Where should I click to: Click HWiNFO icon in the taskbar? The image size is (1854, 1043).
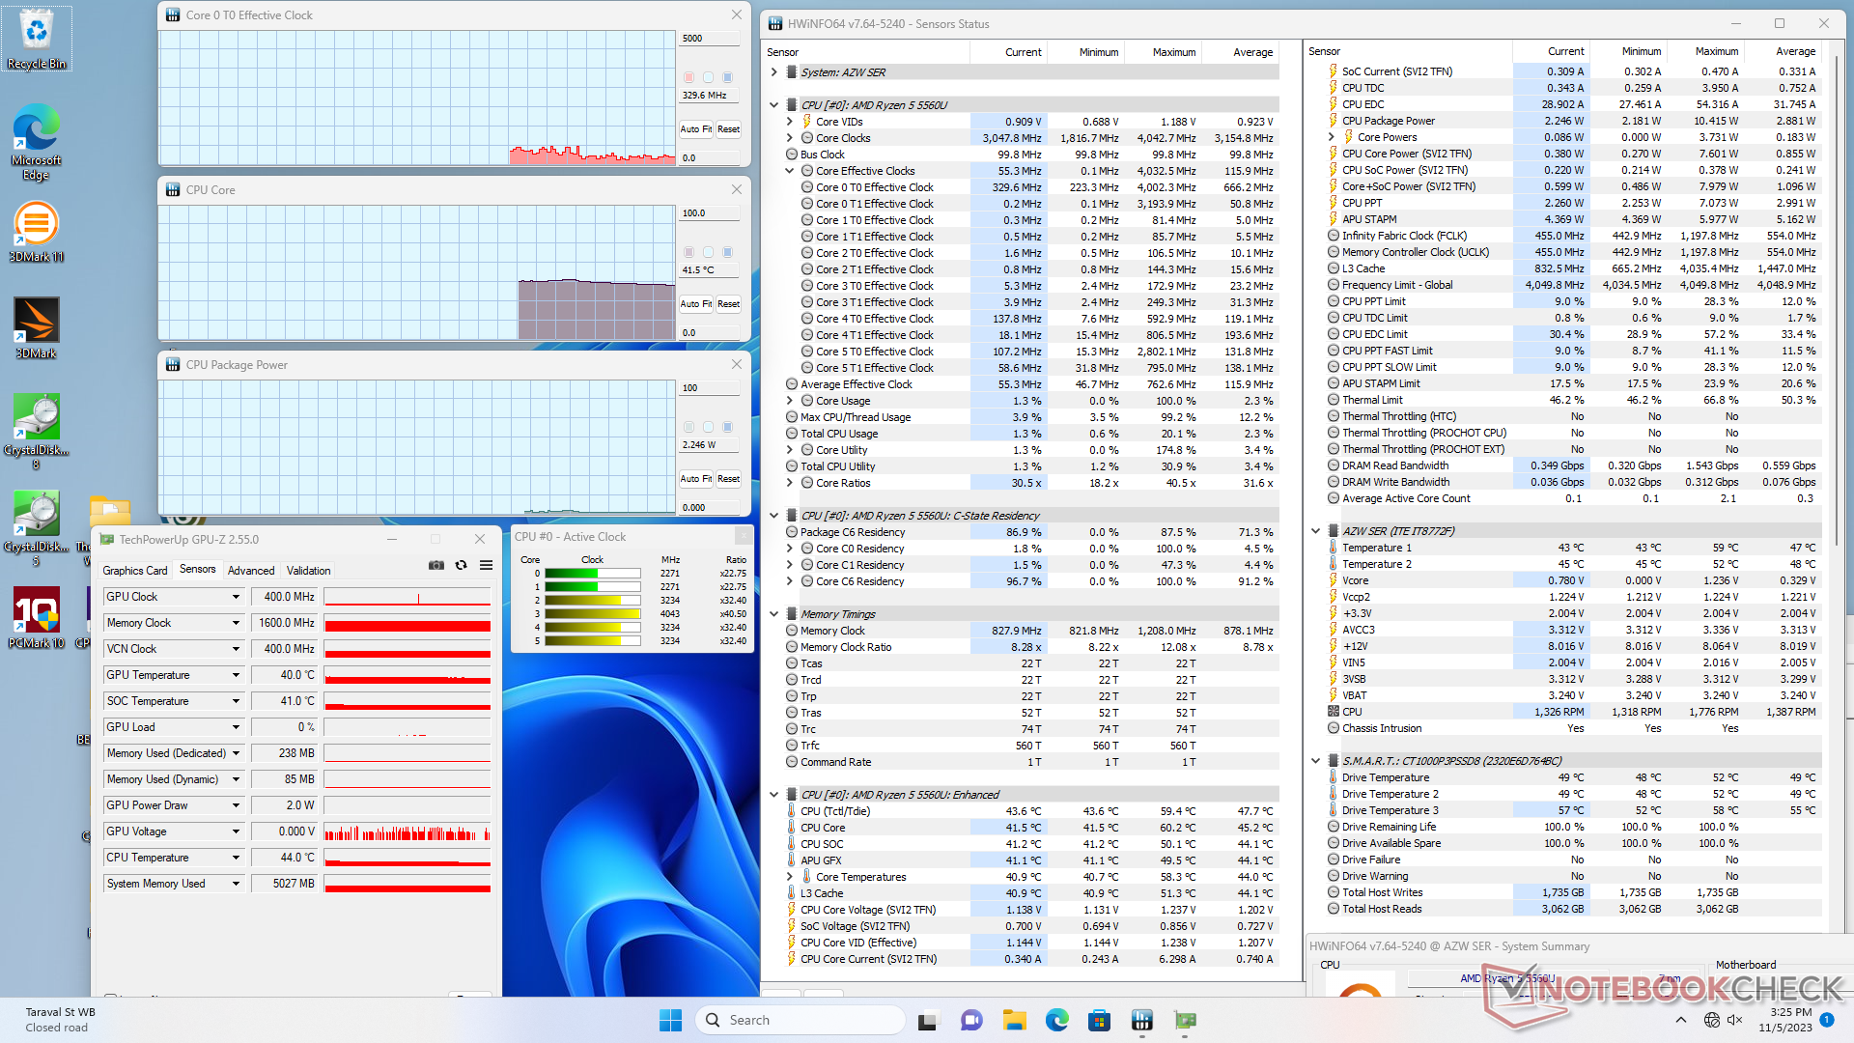click(x=1142, y=1020)
